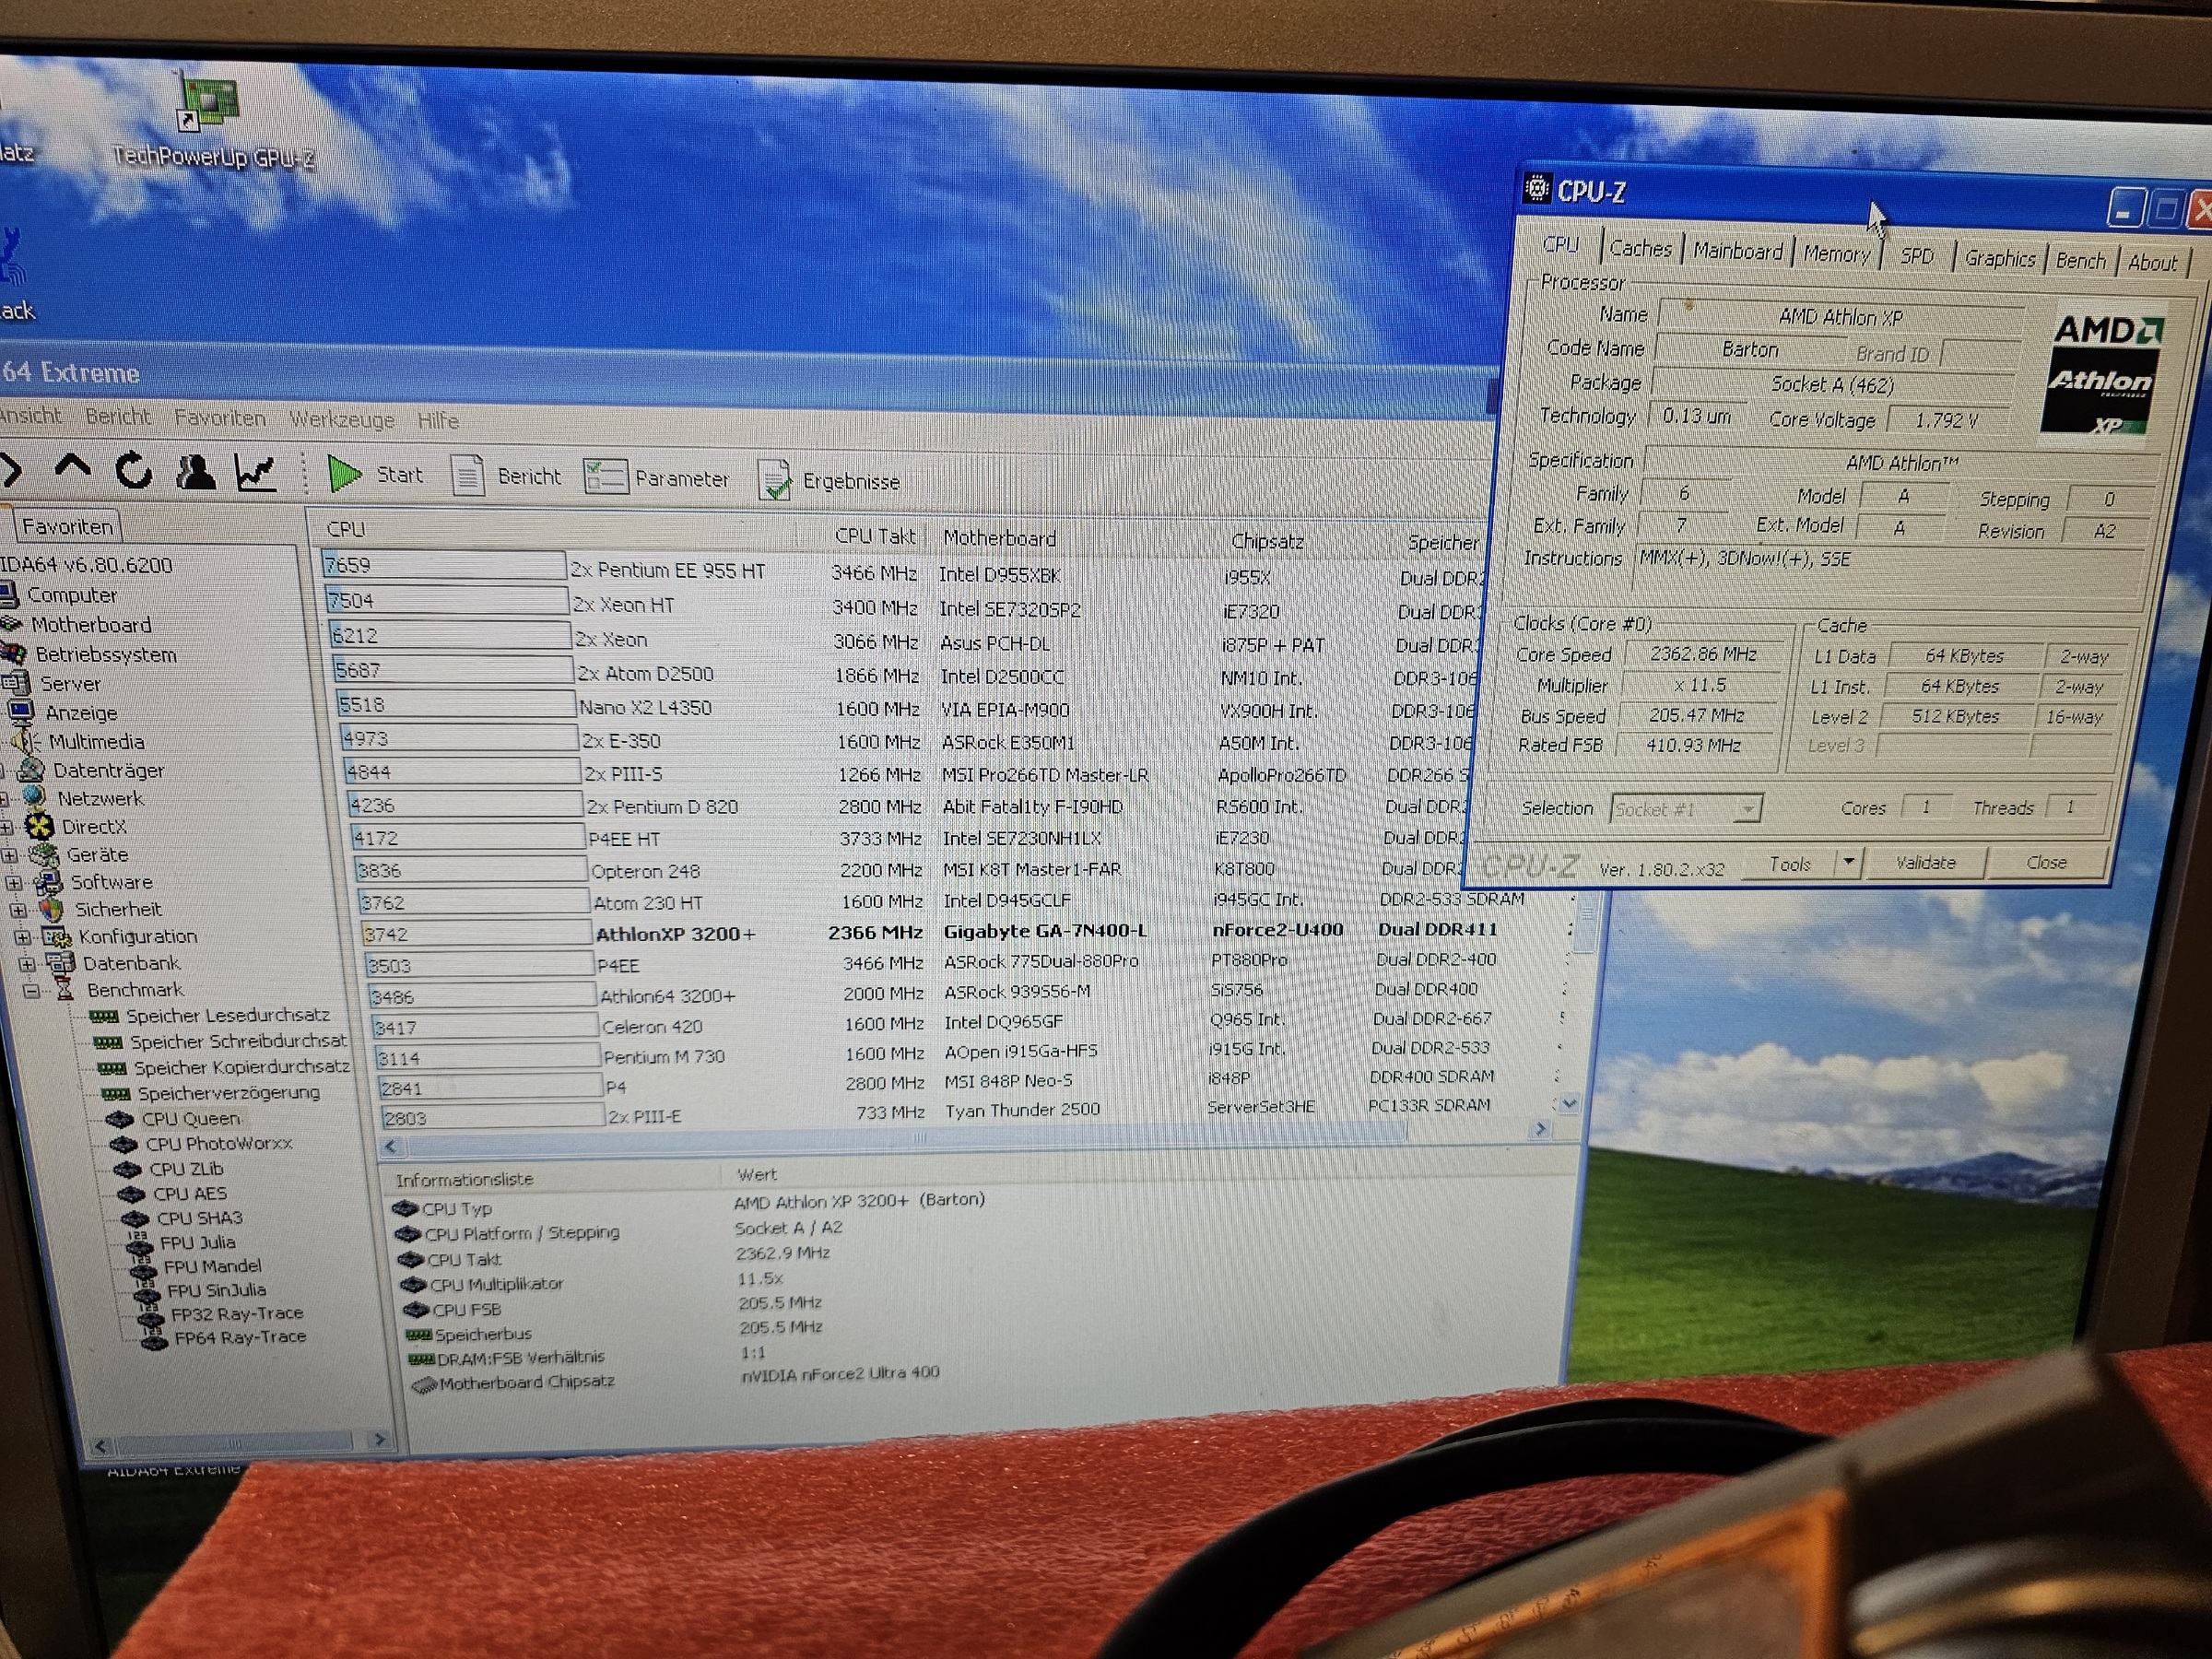Click the horizontal scrollbar below results list

pyautogui.click(x=920, y=1138)
